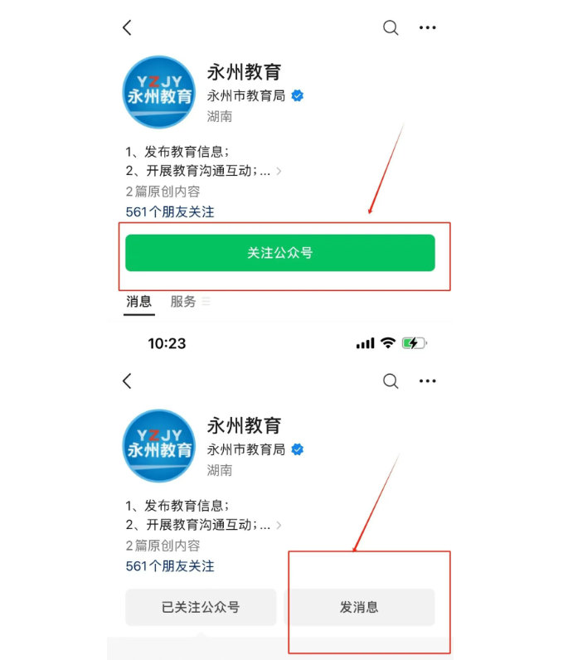Tap the battery icon in the status bar
This screenshot has height=660, width=563.
[x=415, y=343]
